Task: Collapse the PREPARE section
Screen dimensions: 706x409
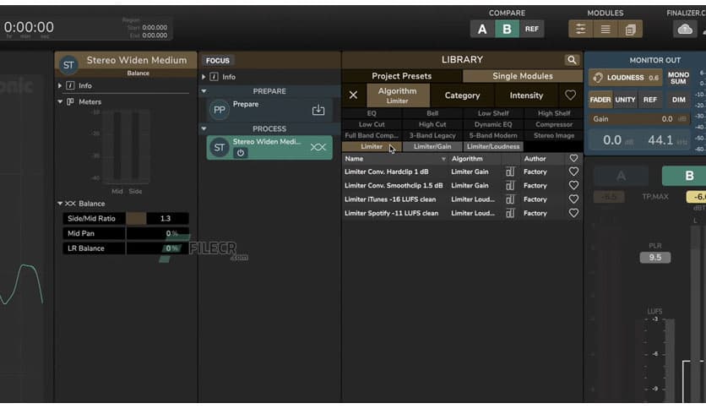Action: point(204,91)
